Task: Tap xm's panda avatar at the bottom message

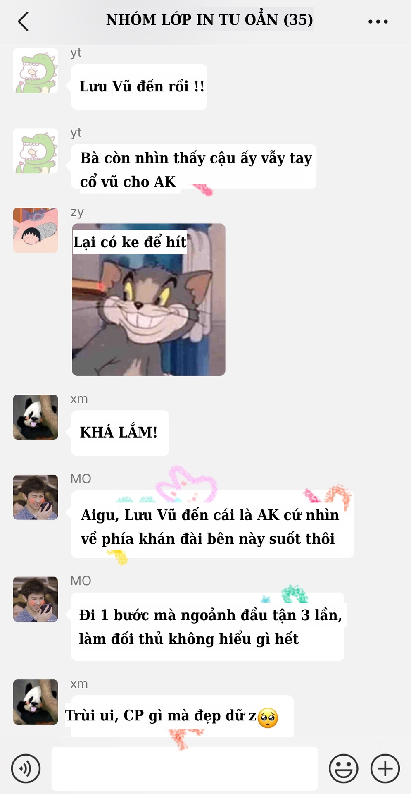Action: [36, 702]
